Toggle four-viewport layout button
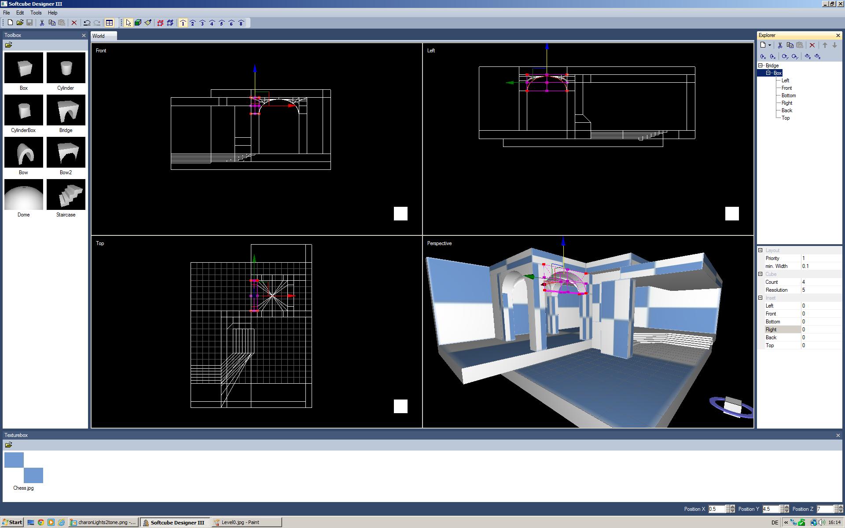This screenshot has height=528, width=845. tap(110, 23)
